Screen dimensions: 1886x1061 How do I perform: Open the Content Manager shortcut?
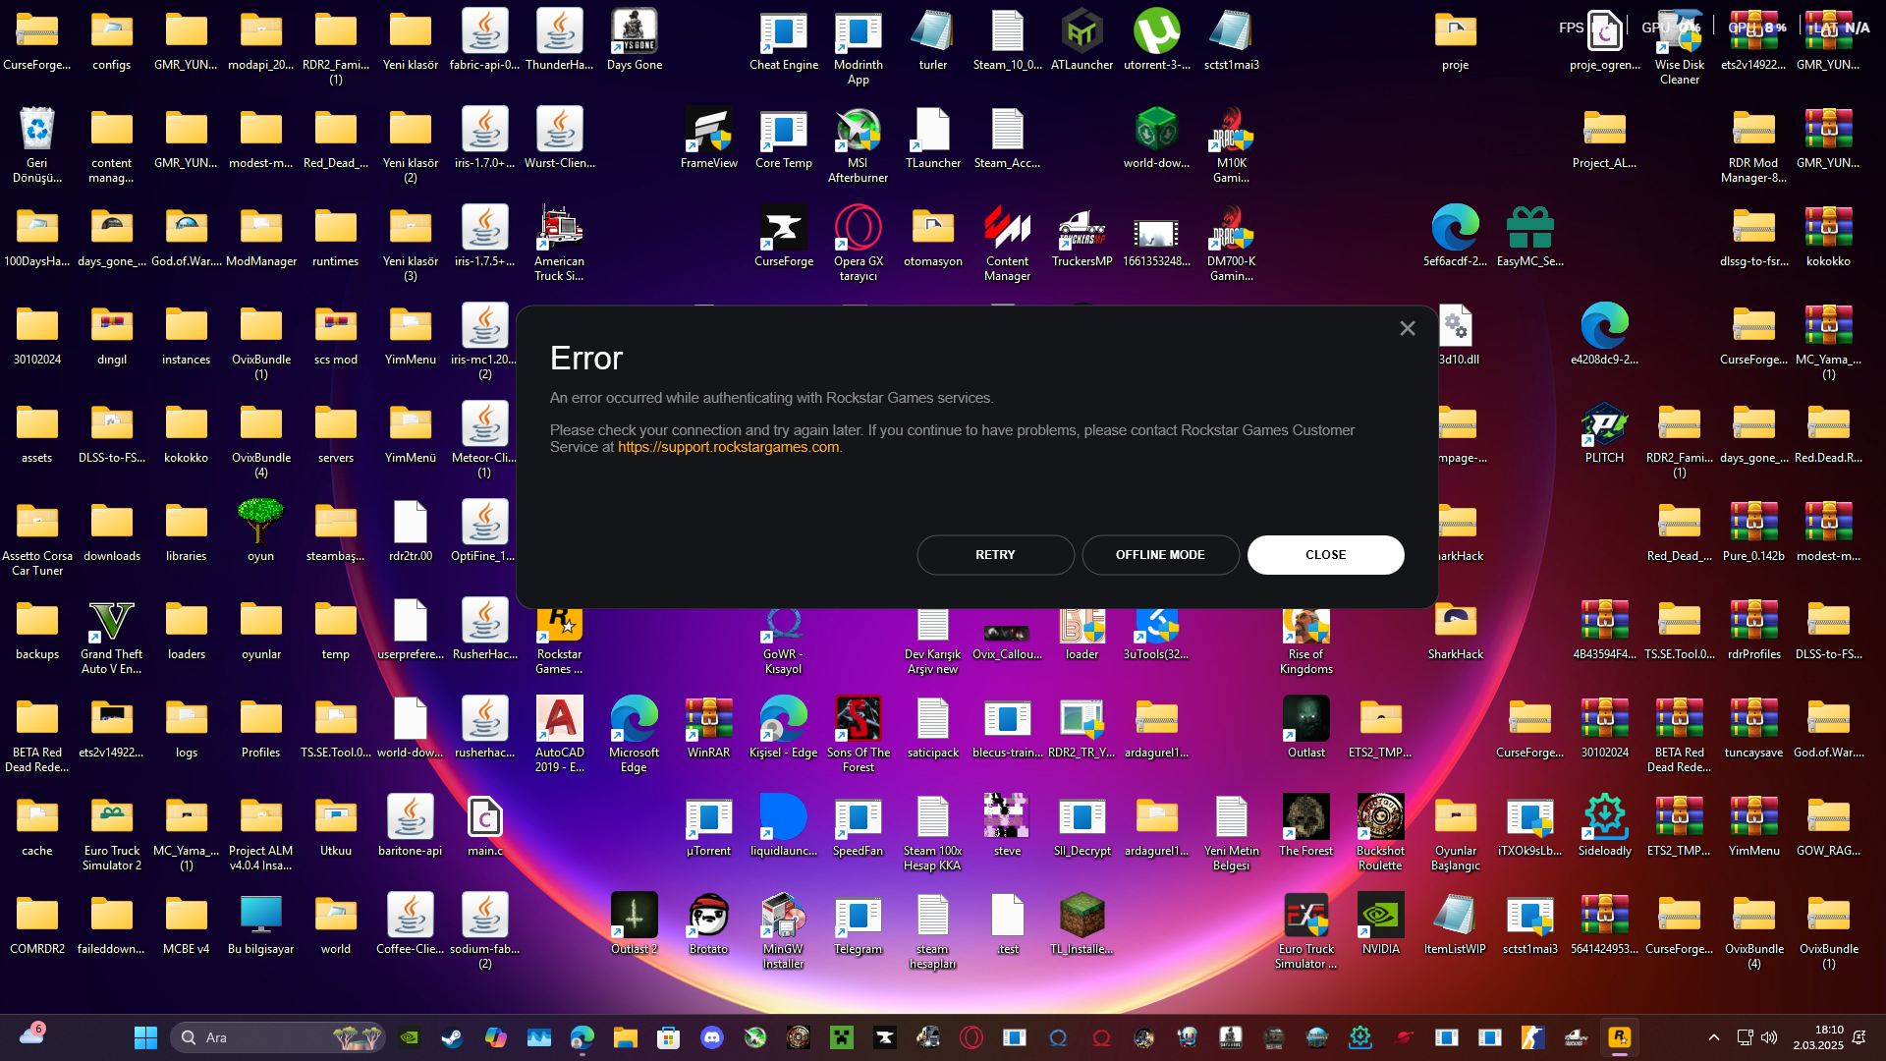[1008, 244]
